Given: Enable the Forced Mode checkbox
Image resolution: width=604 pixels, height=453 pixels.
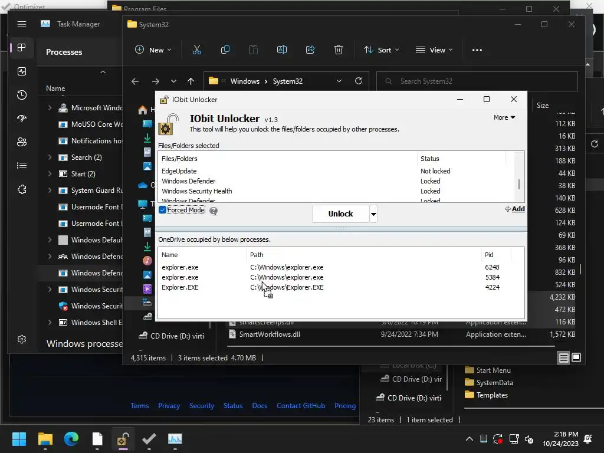Looking at the screenshot, I should (163, 210).
